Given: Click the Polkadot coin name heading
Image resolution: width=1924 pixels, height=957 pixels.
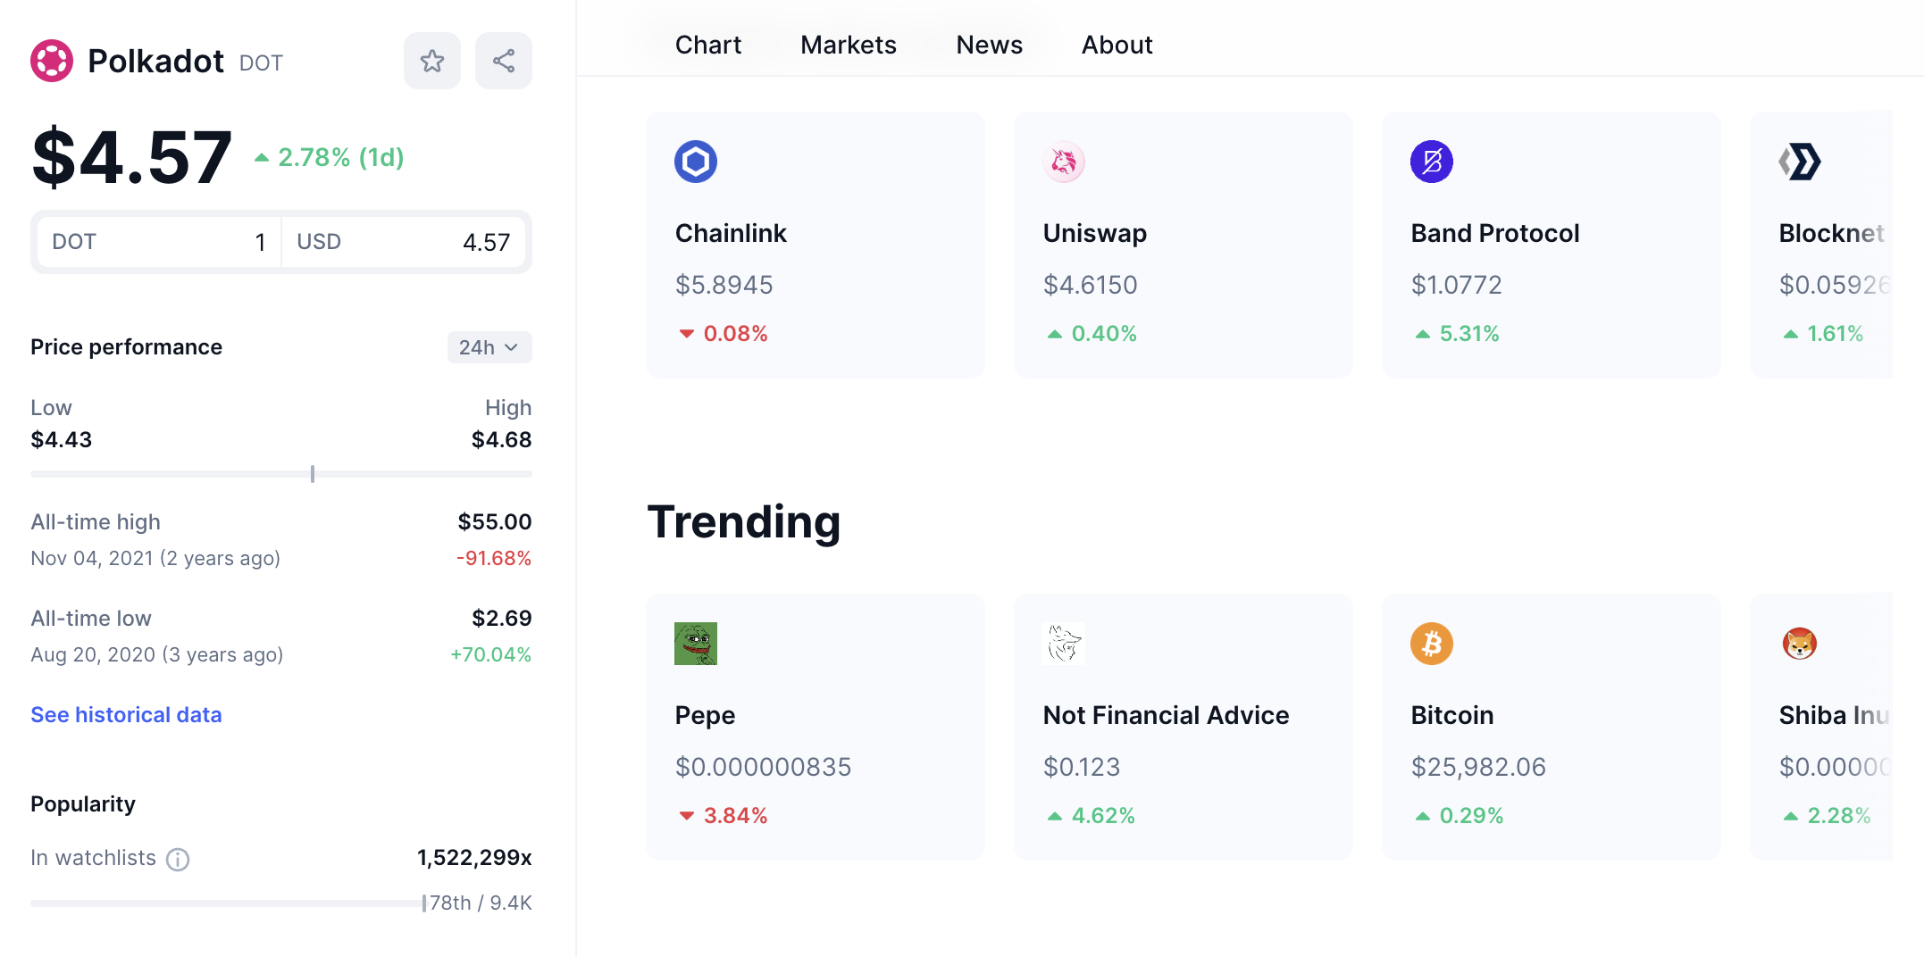Looking at the screenshot, I should point(155,61).
